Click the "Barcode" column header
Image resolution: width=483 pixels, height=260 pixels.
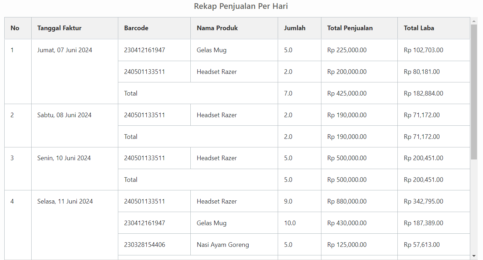click(x=136, y=28)
